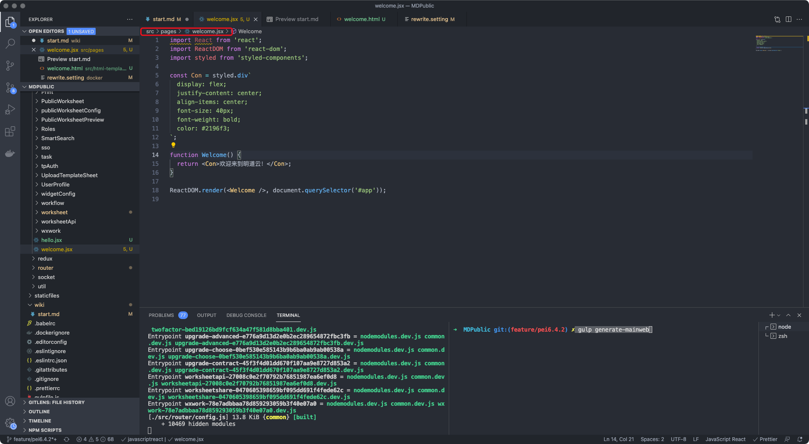Image resolution: width=809 pixels, height=444 pixels.
Task: Click Ln 14, Col 21 position indicator
Action: (619, 439)
